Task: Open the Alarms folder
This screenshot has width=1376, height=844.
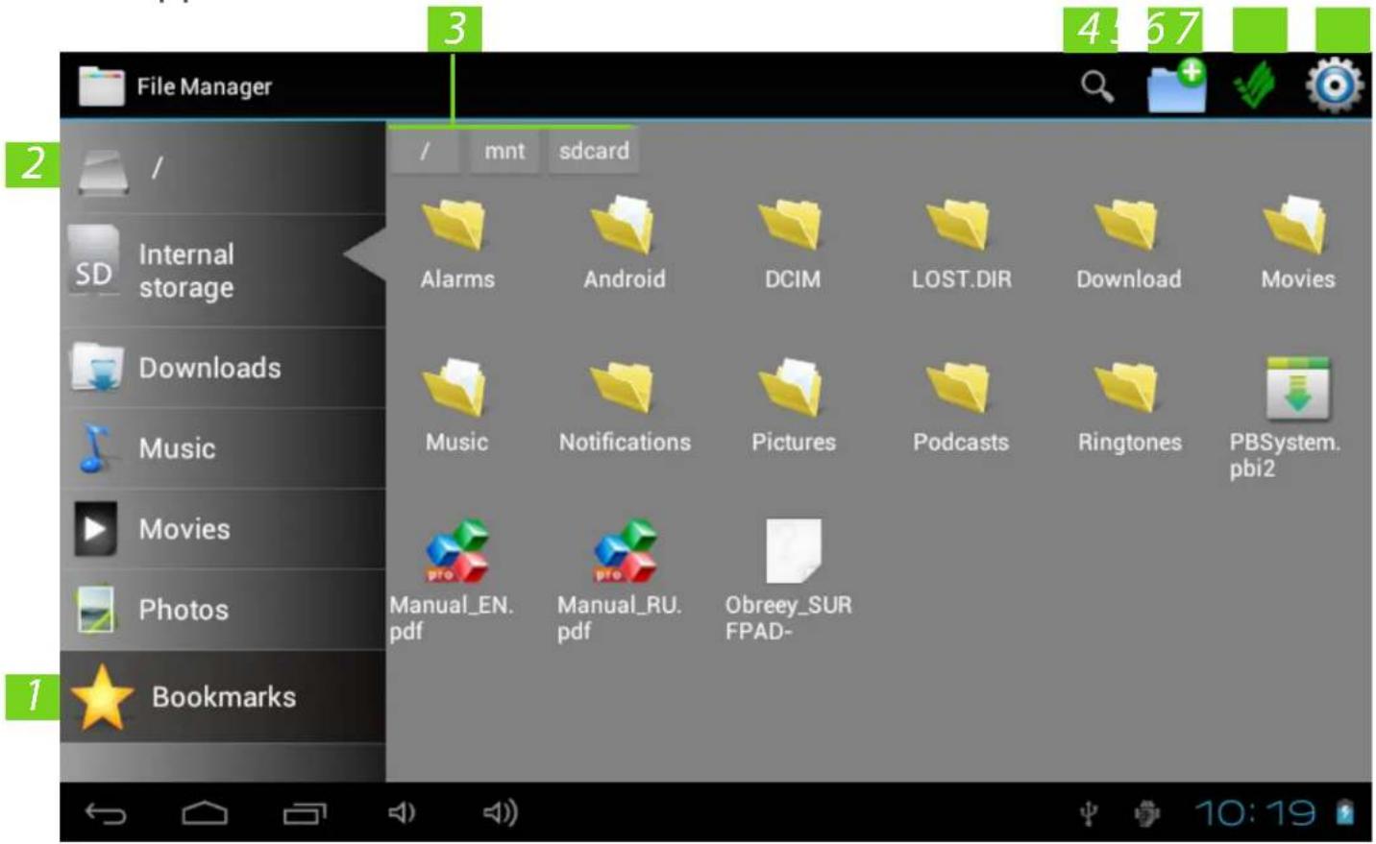Action: tap(456, 243)
